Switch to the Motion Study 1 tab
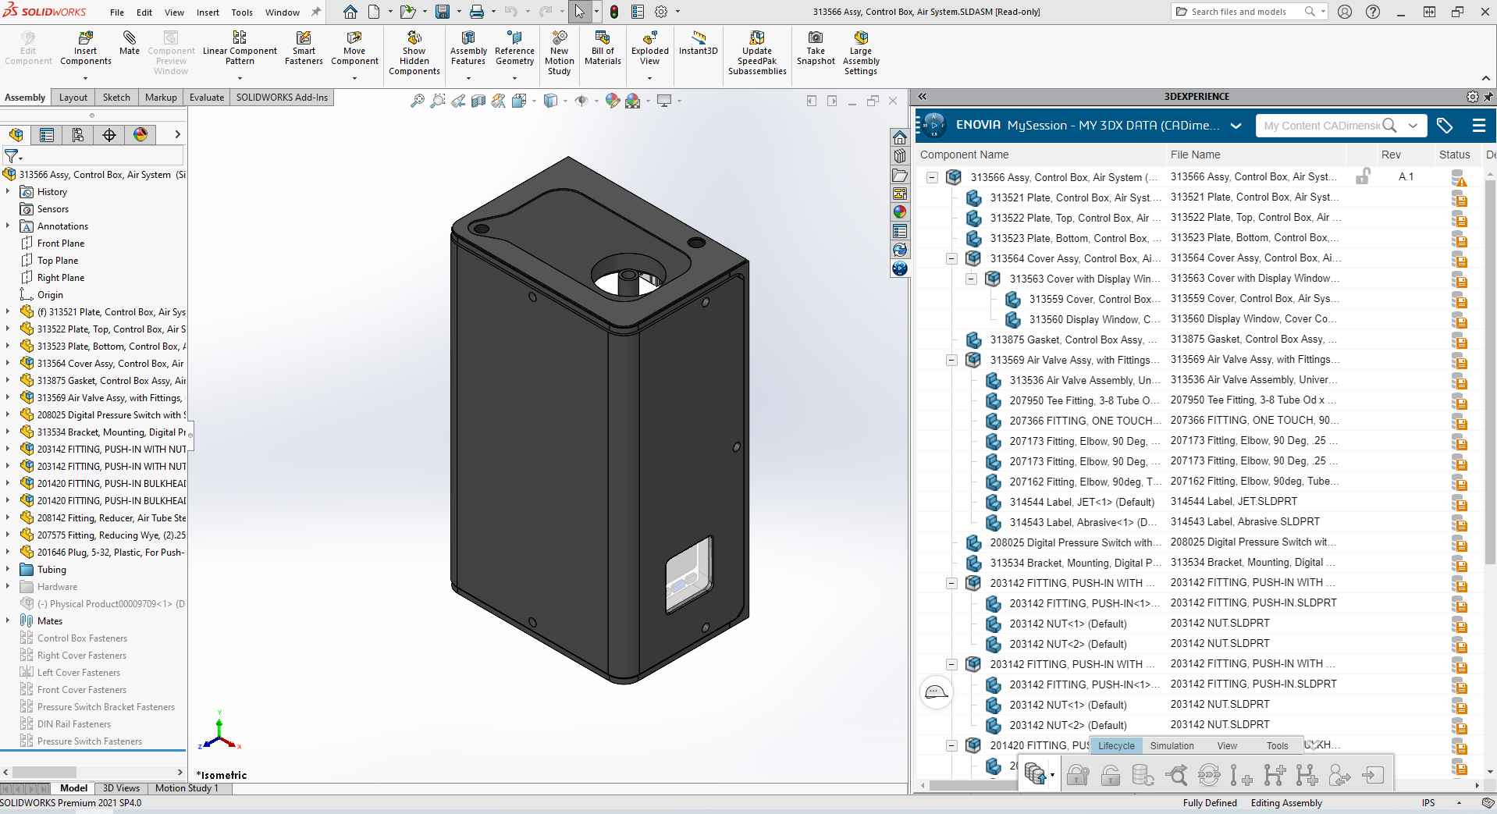 pyautogui.click(x=186, y=788)
